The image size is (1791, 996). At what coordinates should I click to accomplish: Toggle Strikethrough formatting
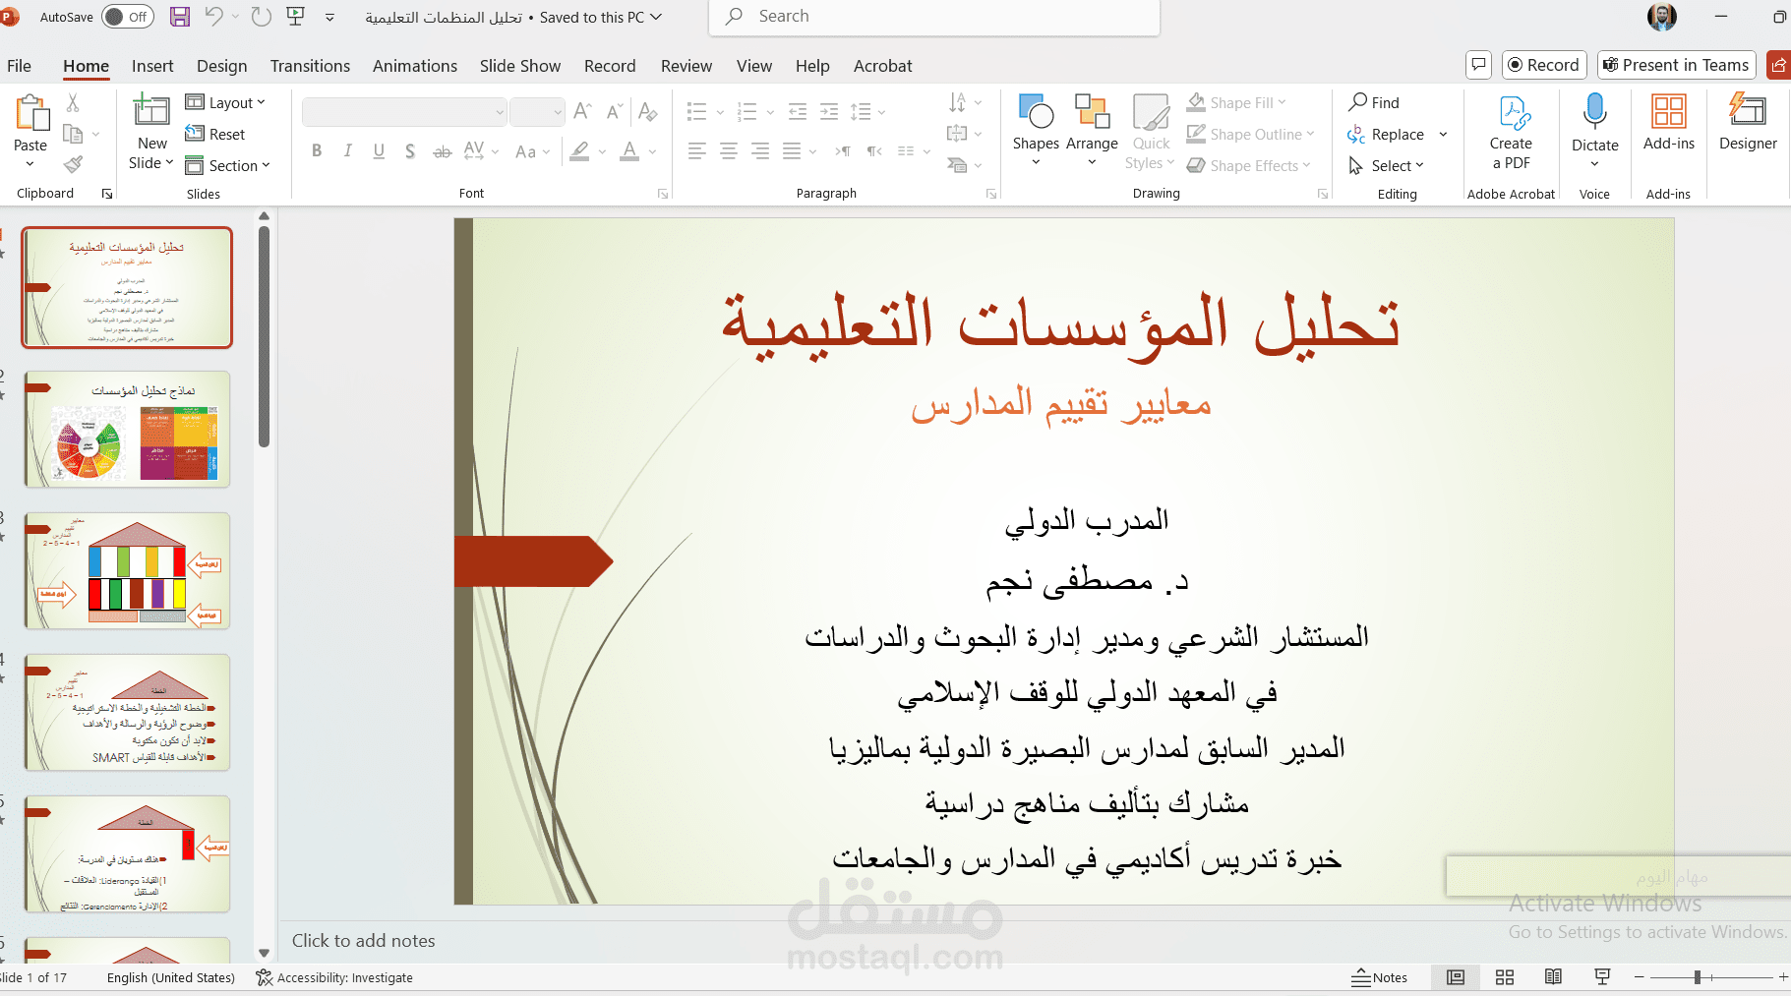coord(443,151)
